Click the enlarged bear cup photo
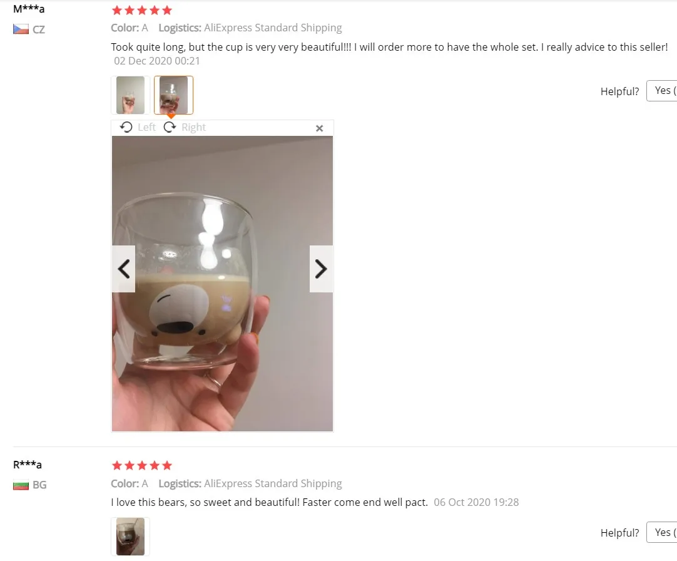 point(222,284)
